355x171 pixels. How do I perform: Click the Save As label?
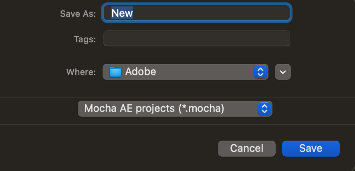click(x=78, y=14)
